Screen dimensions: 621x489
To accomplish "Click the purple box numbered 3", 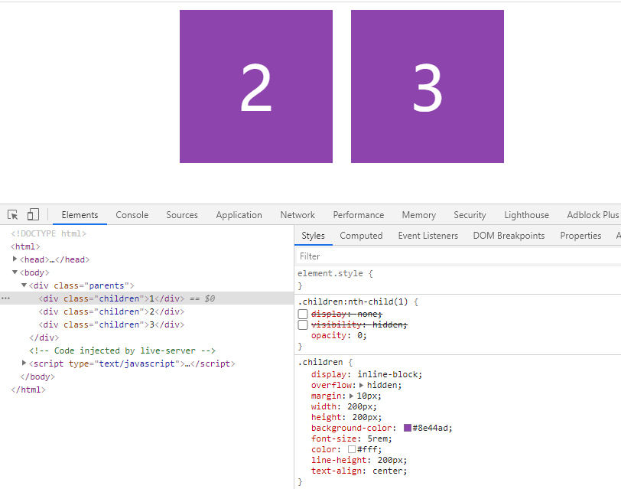I will click(x=428, y=86).
